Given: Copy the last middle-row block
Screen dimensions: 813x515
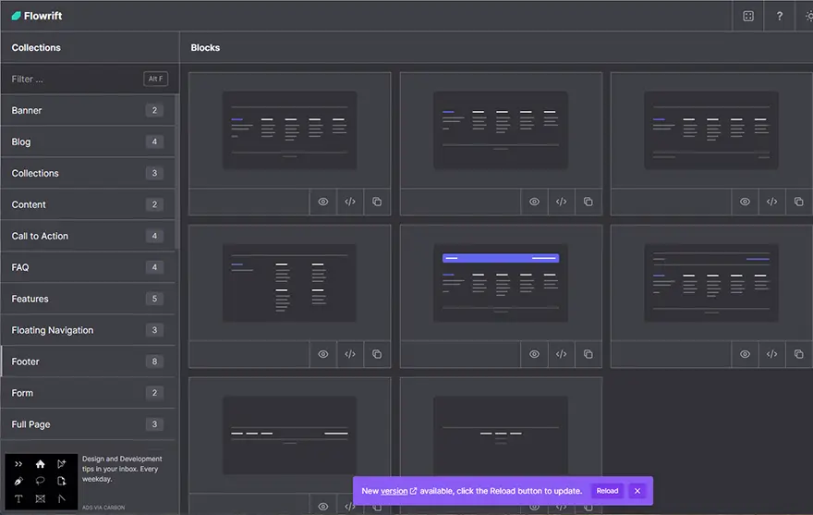Looking at the screenshot, I should (x=798, y=354).
